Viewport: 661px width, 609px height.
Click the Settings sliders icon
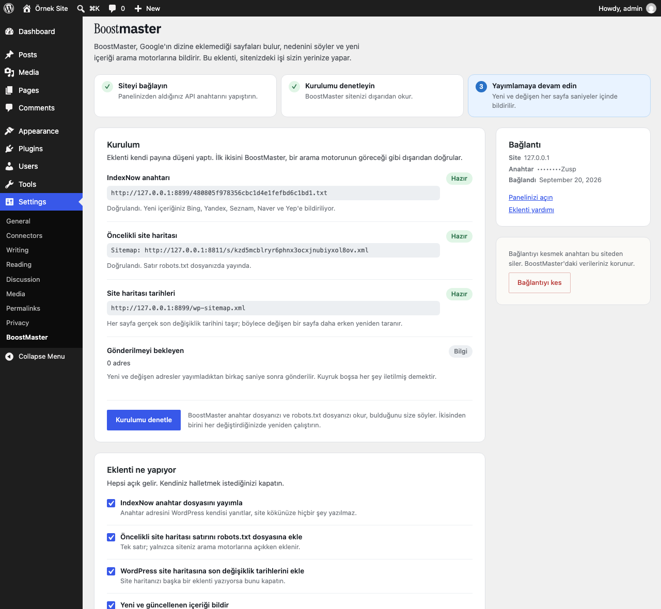[9, 202]
